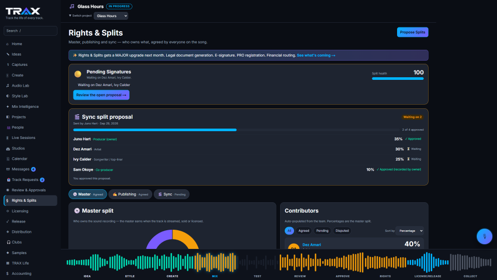Jump to the MIX stage on waveform
The image size is (497, 280).
pyautogui.click(x=215, y=264)
